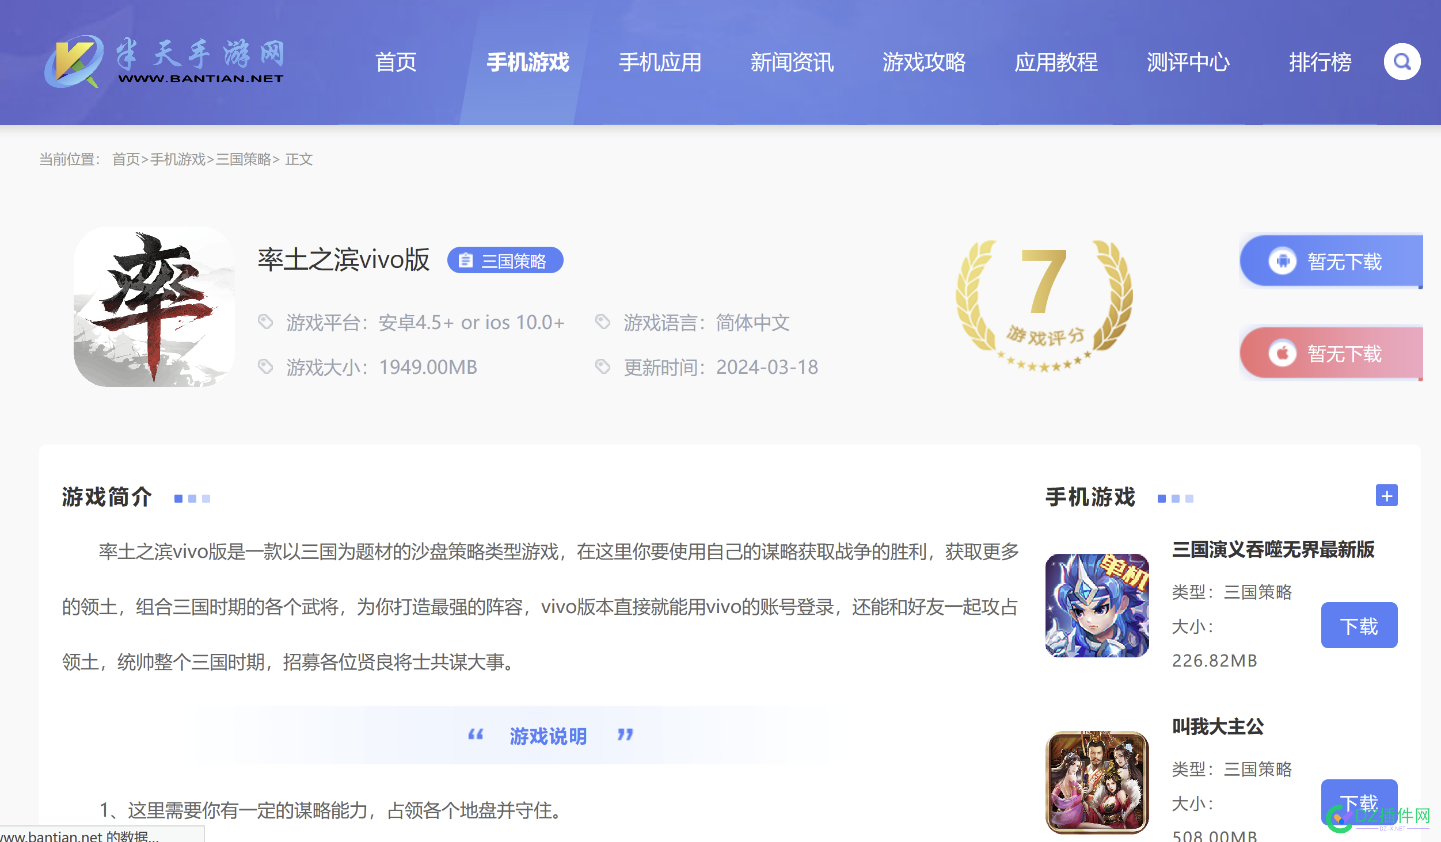The height and width of the screenshot is (842, 1441).
Task: Open the search magnifier icon
Action: point(1402,62)
